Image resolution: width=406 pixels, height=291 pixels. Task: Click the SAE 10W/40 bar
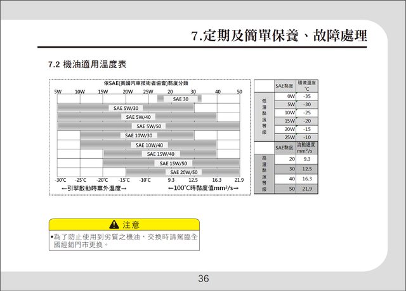tap(148, 145)
